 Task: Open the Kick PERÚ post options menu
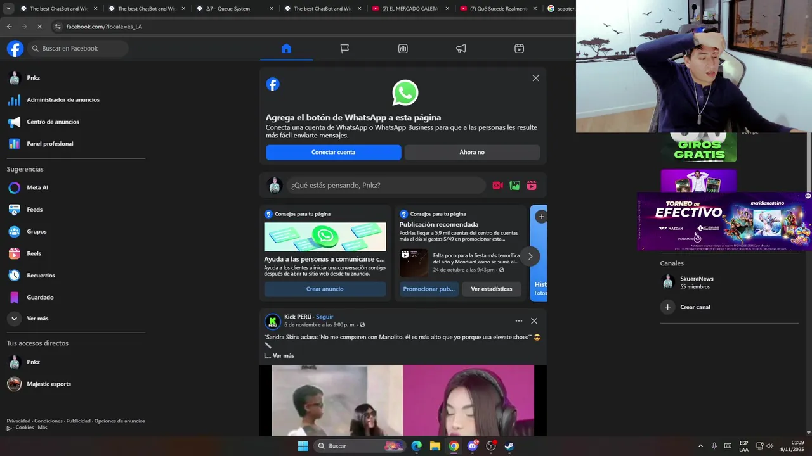[x=519, y=321]
